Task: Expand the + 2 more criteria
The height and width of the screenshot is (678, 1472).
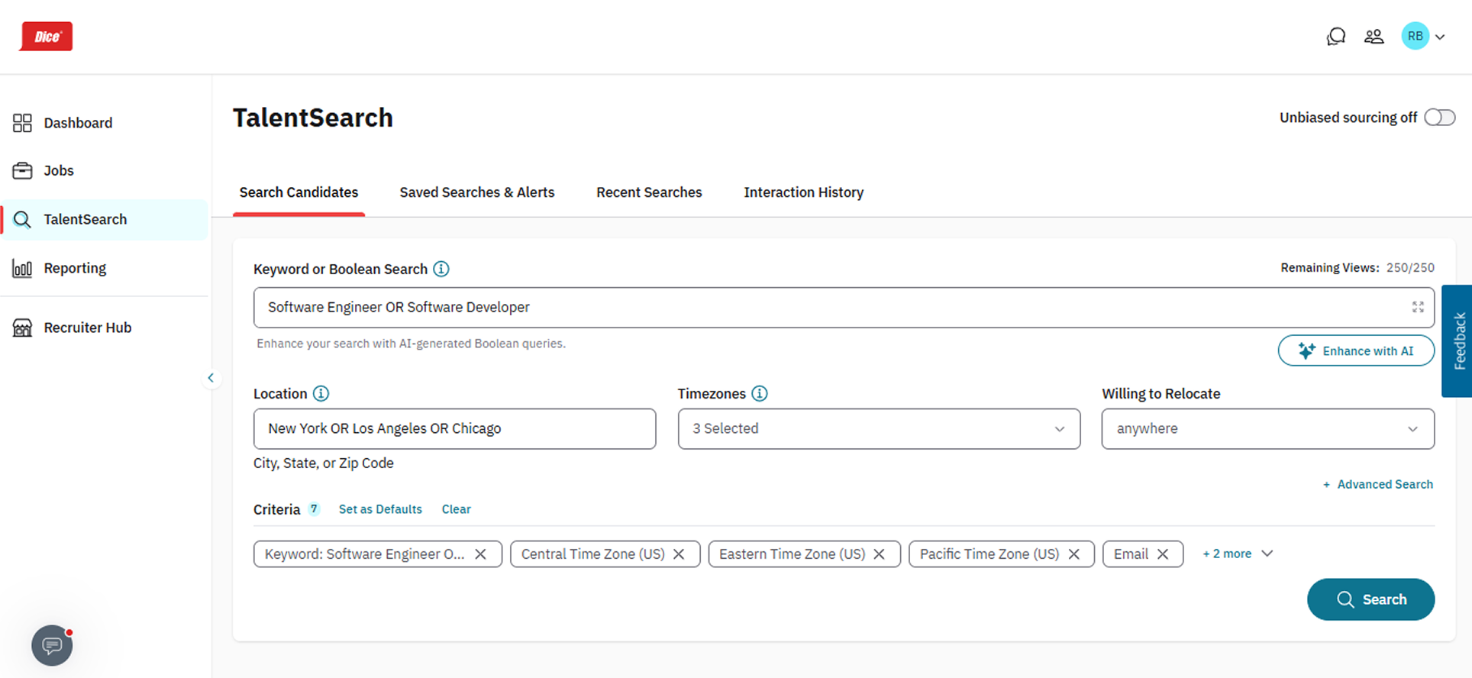Action: tap(1238, 554)
